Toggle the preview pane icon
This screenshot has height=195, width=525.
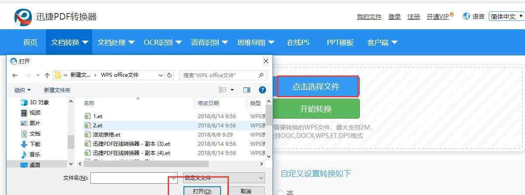[x=247, y=90]
